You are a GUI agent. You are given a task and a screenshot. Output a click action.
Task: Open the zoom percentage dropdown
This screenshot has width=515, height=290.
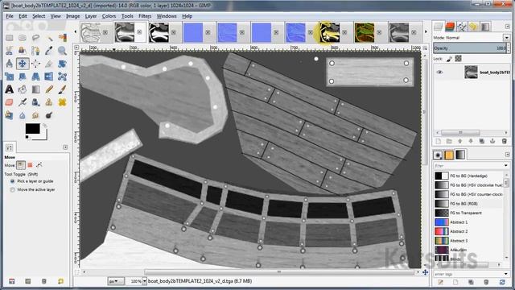tap(144, 281)
